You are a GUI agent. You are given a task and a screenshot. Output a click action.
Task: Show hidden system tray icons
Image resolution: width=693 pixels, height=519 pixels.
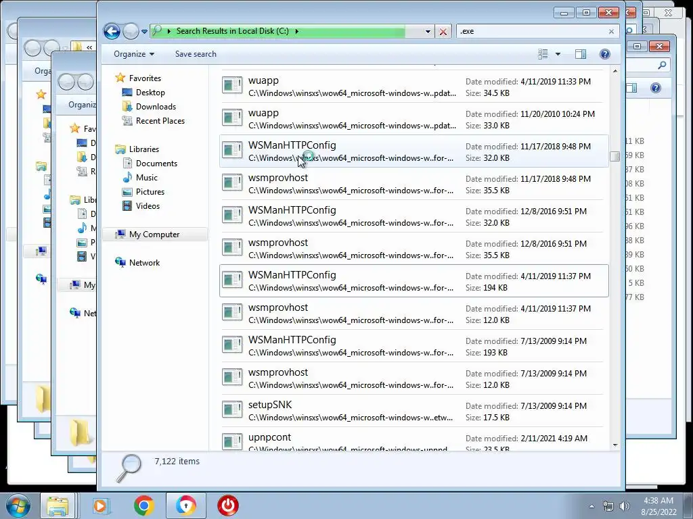[x=591, y=506]
